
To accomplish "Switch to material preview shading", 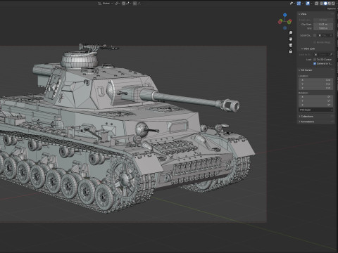I will (330, 4).
